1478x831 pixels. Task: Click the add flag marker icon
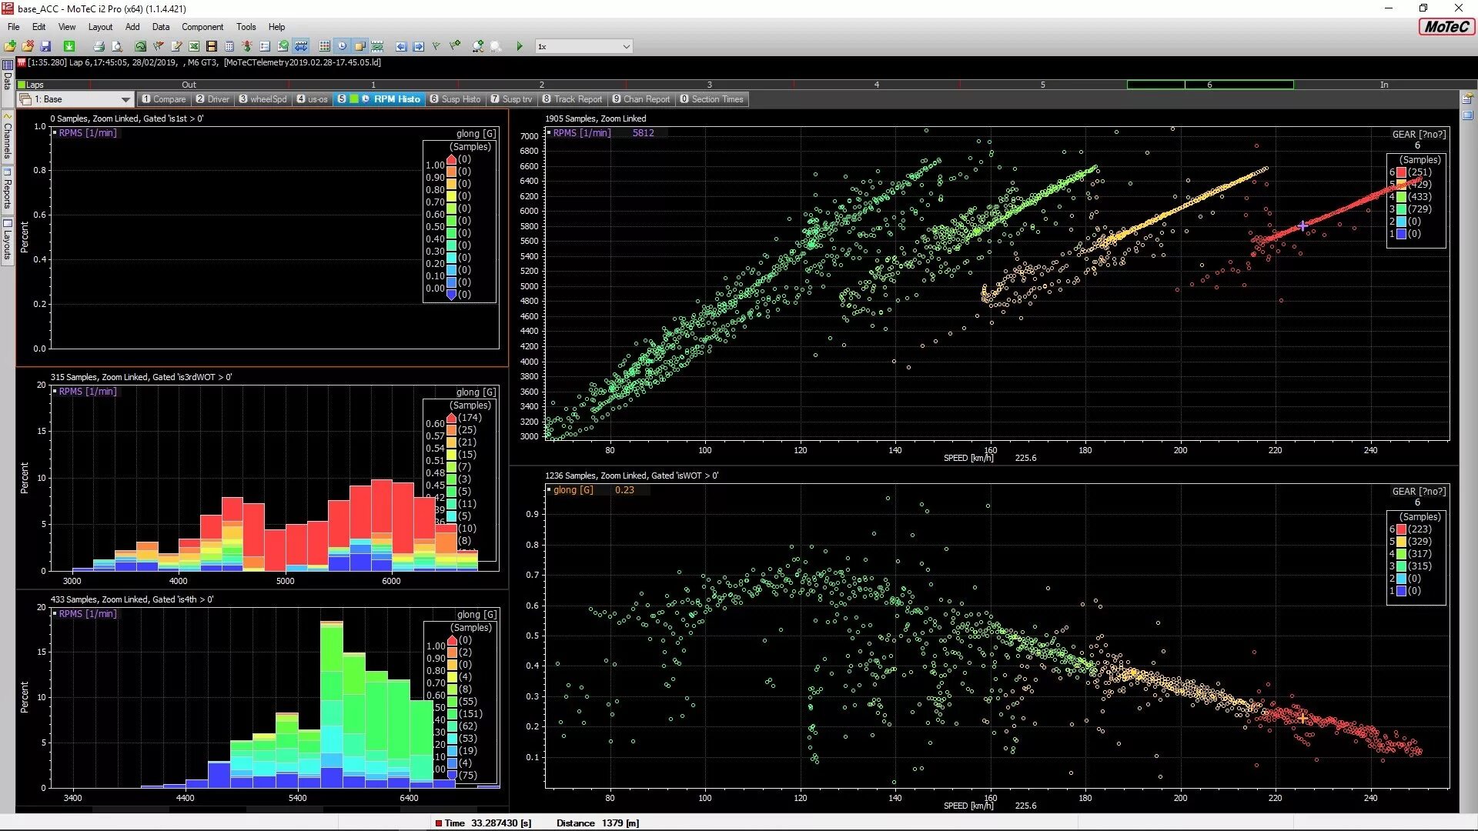pos(456,46)
